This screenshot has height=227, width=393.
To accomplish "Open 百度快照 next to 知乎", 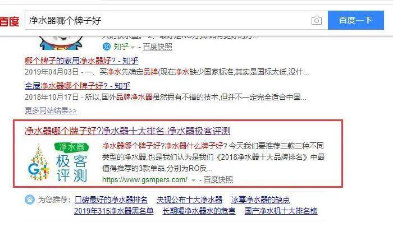I will [x=157, y=47].
